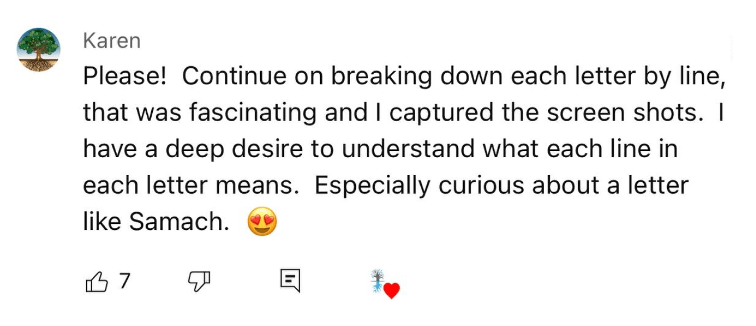Click the red heart on creator badge
This screenshot has height=326, width=756.
click(x=392, y=290)
